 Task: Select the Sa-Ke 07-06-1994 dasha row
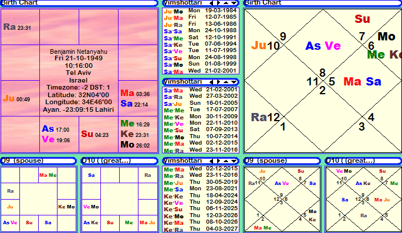point(201,44)
